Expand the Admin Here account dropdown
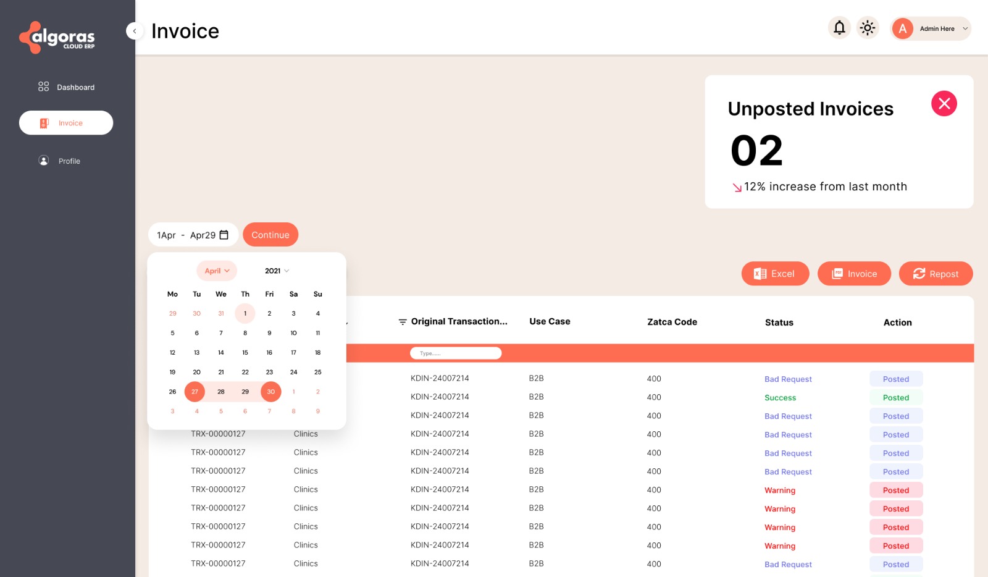Screen dimensions: 988x577 click(x=965, y=28)
